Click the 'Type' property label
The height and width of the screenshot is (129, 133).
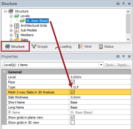tap(12, 87)
